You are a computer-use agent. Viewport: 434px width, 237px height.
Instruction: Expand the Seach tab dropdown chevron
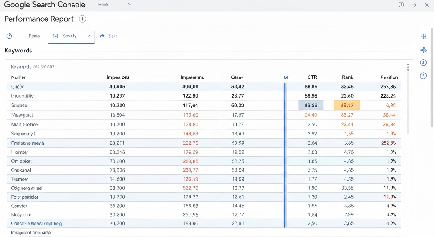tap(89, 36)
